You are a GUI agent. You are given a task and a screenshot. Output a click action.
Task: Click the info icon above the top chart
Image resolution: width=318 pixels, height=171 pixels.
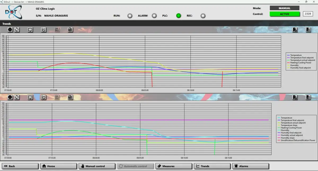point(10,30)
